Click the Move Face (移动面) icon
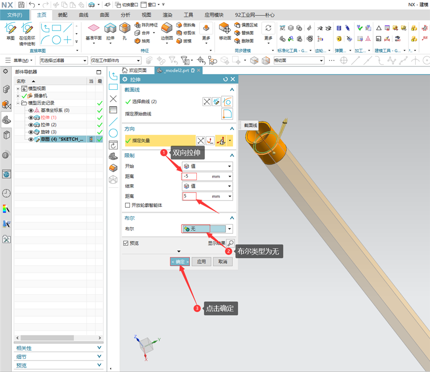The height and width of the screenshot is (372, 430). click(225, 28)
